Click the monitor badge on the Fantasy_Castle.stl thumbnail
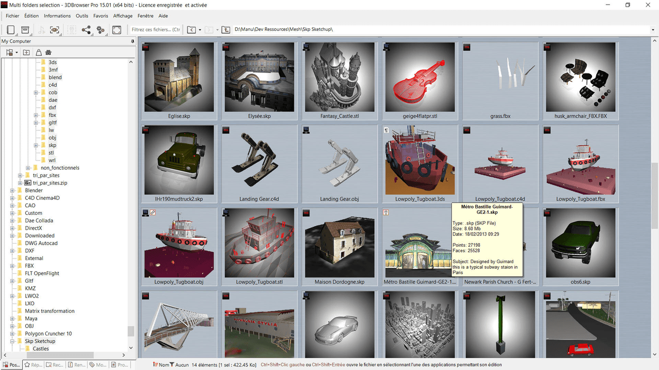 306,47
